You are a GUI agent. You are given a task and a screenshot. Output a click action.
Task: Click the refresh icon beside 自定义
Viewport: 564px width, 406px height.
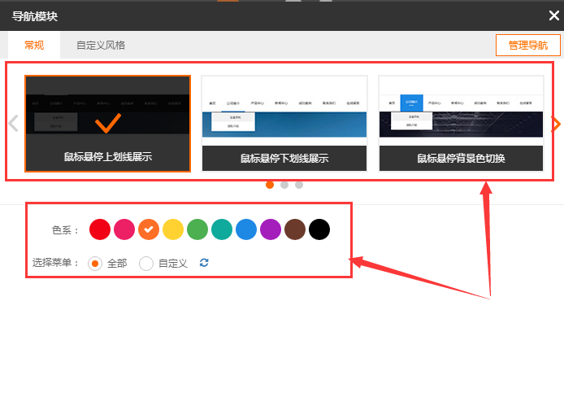pyautogui.click(x=204, y=263)
